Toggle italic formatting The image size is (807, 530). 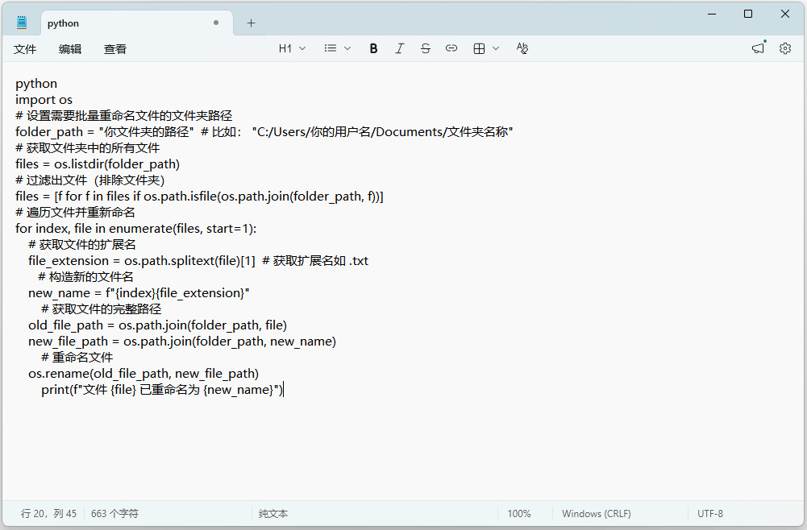coord(399,48)
